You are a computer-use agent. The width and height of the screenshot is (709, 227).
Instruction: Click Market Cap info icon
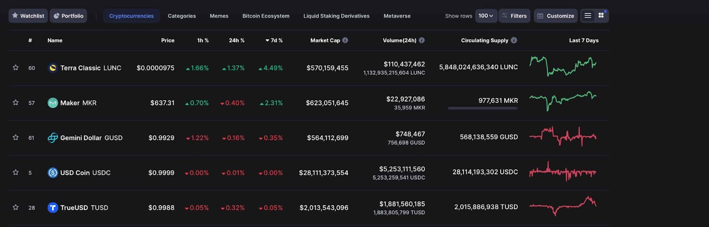tap(345, 40)
